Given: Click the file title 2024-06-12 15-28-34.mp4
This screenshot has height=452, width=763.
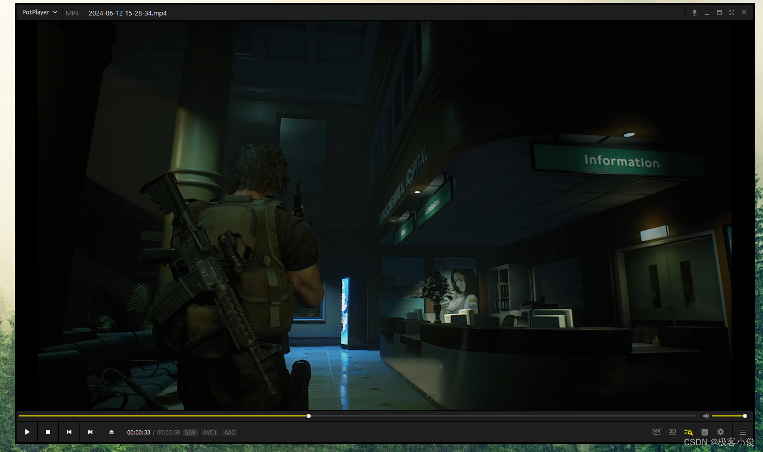Looking at the screenshot, I should coord(128,13).
